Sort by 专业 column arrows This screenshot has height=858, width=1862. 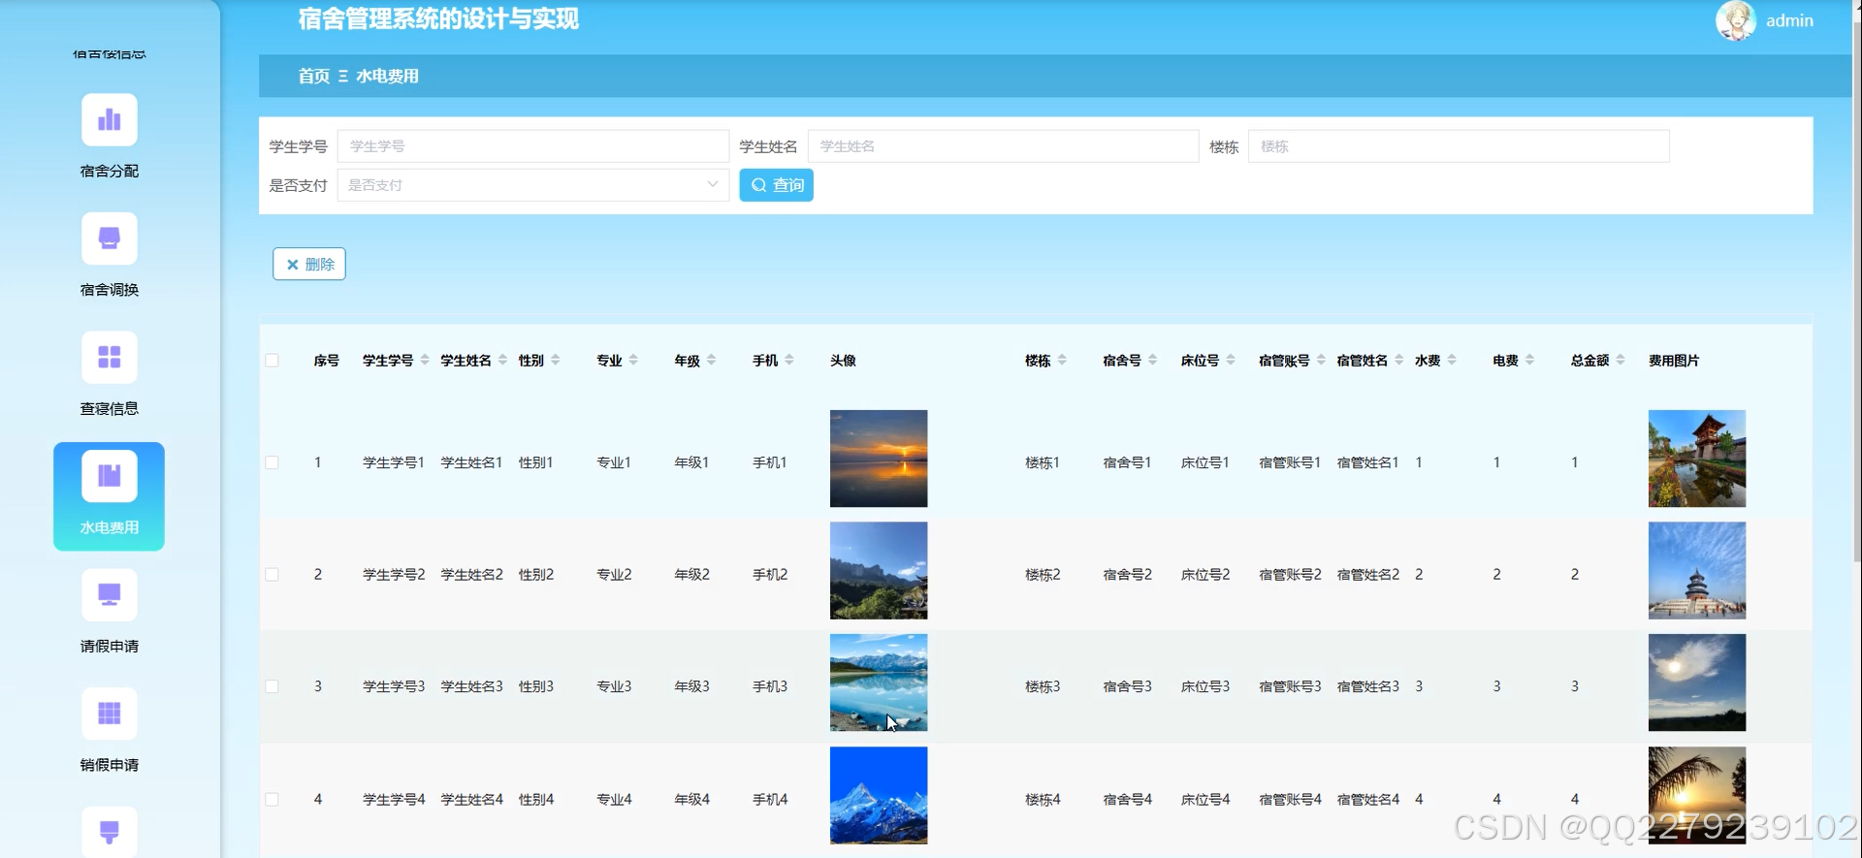pyautogui.click(x=633, y=360)
